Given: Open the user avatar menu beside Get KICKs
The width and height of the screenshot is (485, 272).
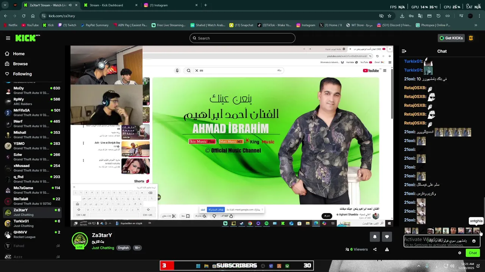Looking at the screenshot, I should point(471,38).
